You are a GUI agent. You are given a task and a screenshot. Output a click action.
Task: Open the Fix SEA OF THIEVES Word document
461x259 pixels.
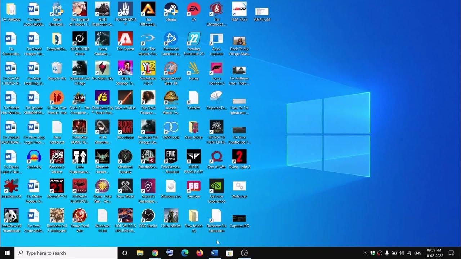[x=11, y=73]
